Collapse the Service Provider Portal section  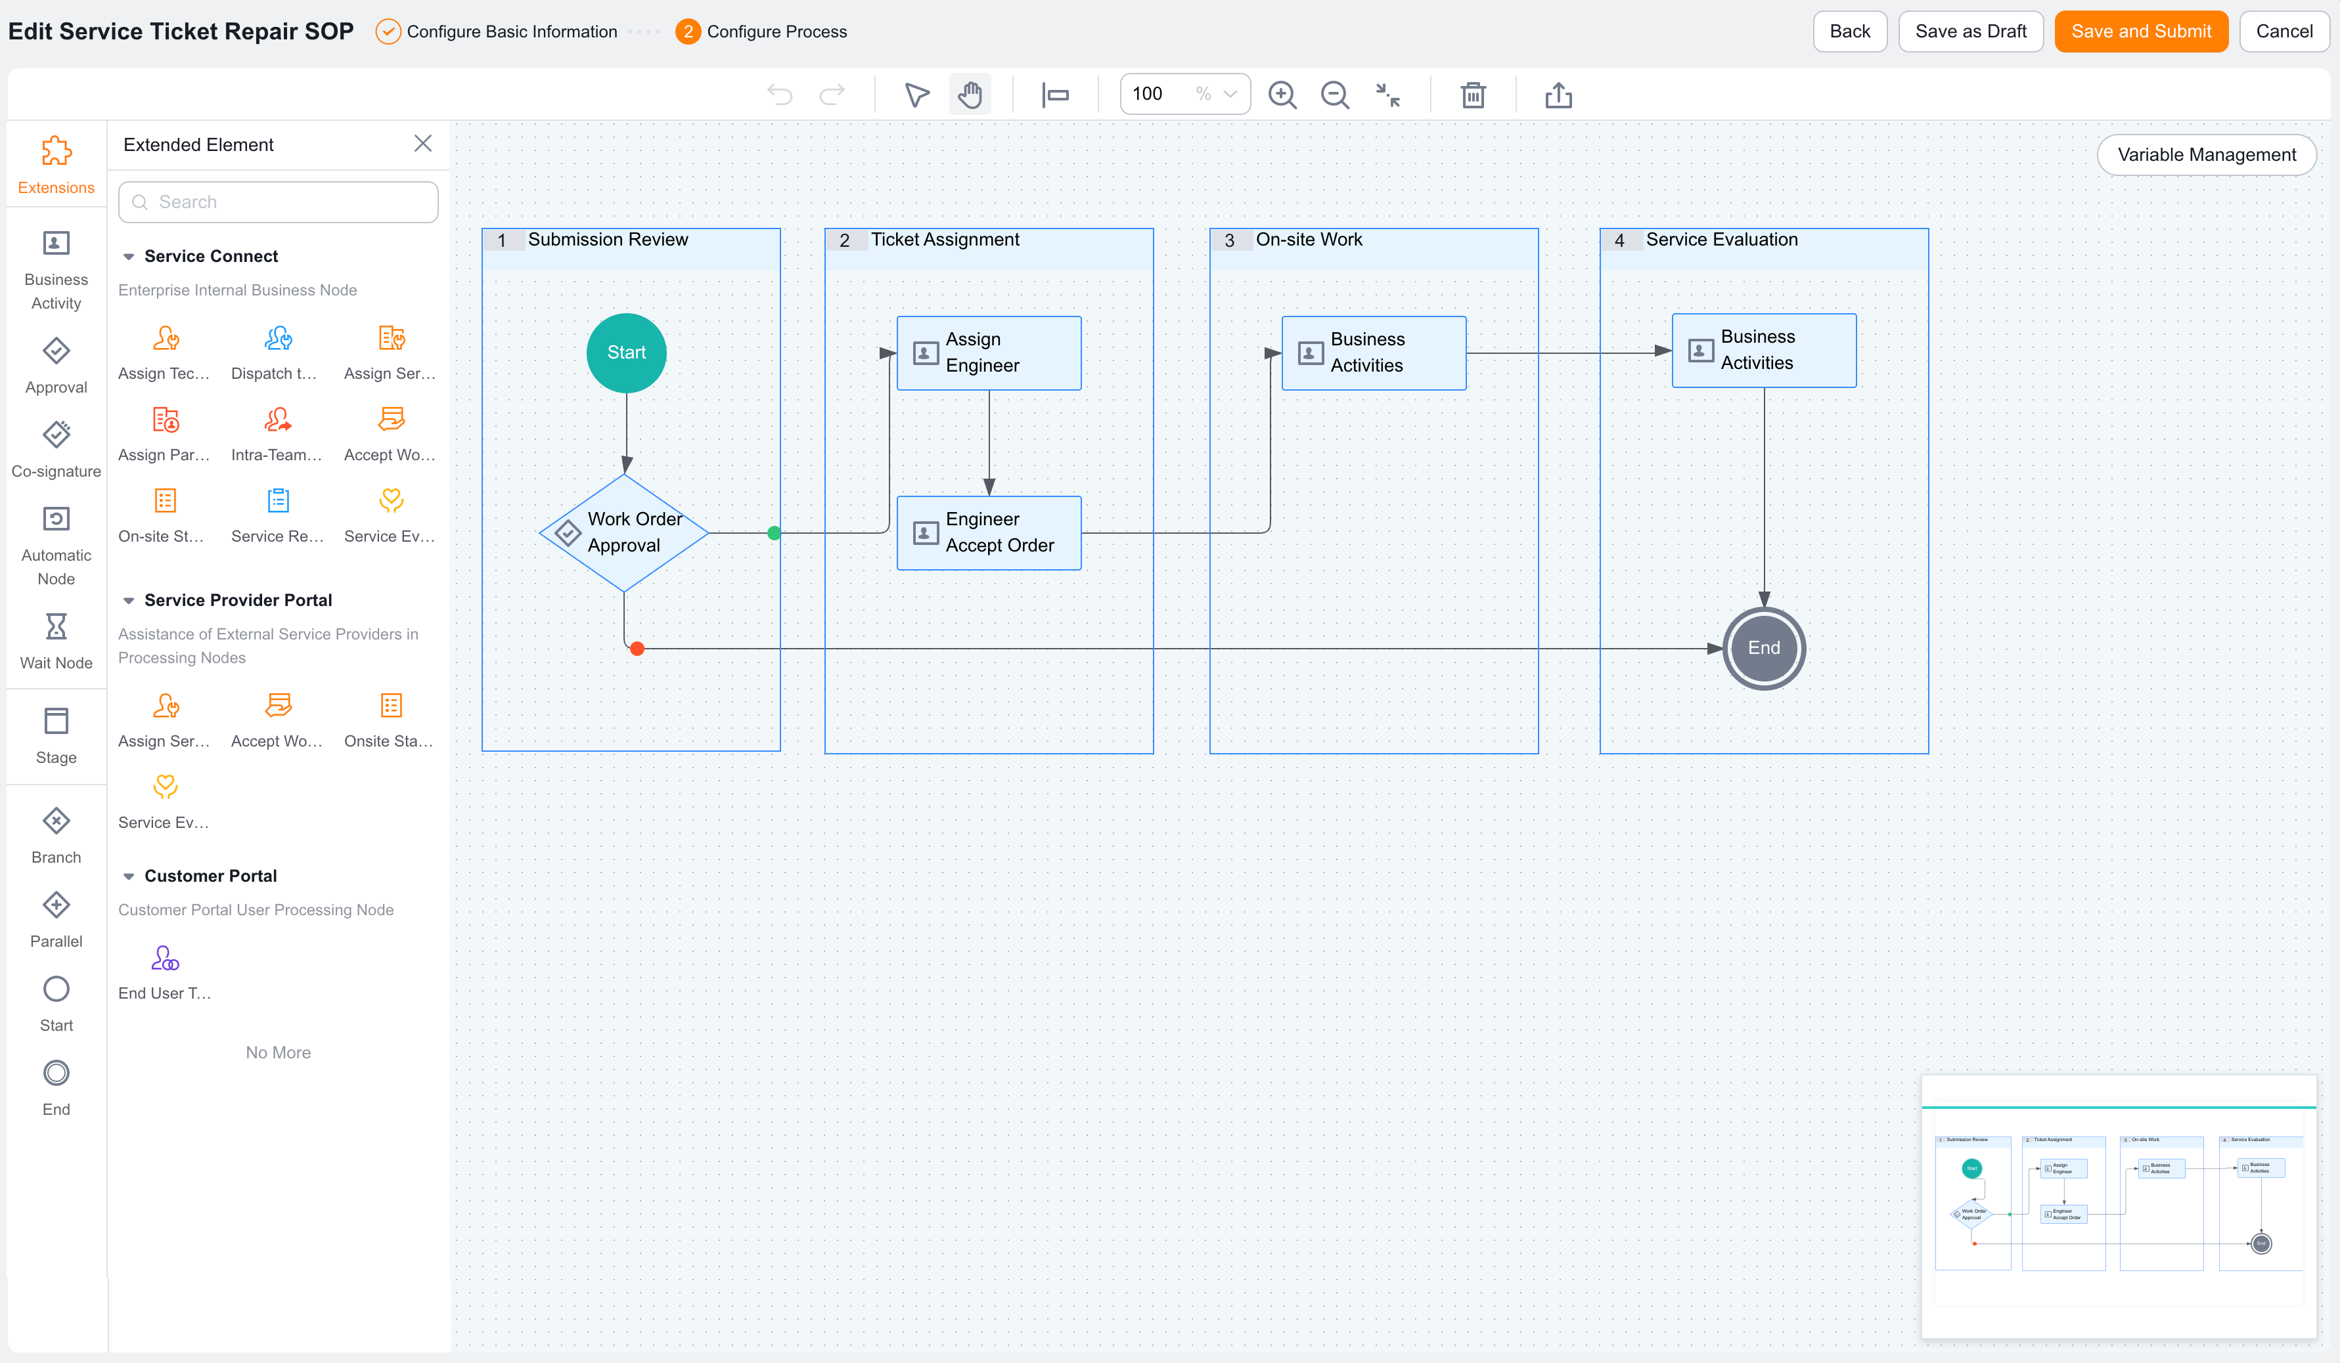[x=129, y=600]
